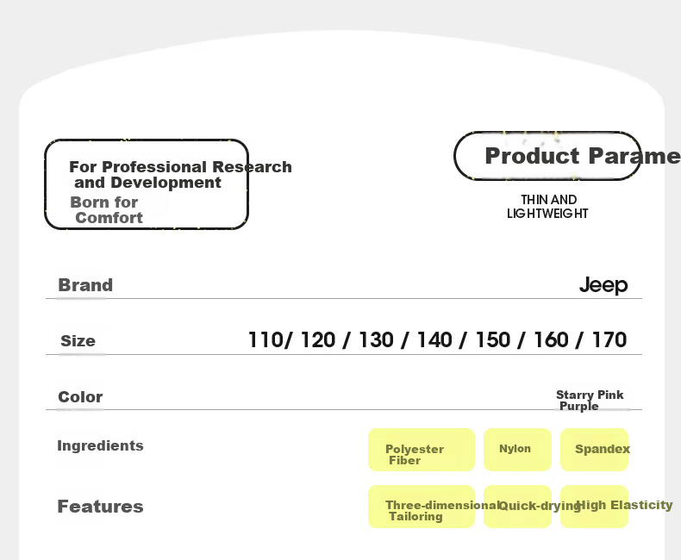The width and height of the screenshot is (681, 560).
Task: Click the Born for Comfort text
Action: tap(106, 210)
